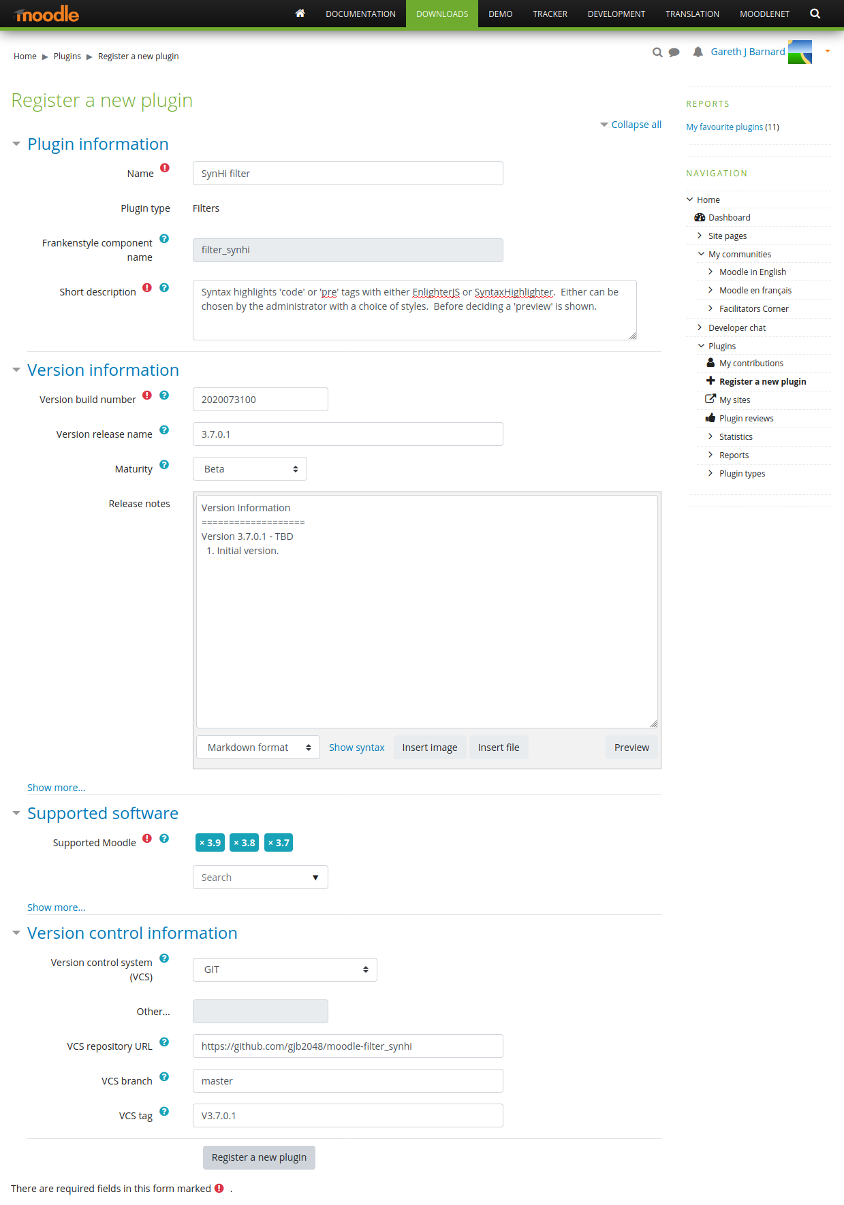844x1205 pixels.
Task: Open the Maturity dropdown set to Beta
Action: [250, 469]
